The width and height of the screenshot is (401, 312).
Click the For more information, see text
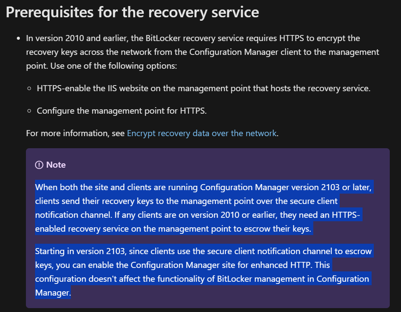coord(75,133)
